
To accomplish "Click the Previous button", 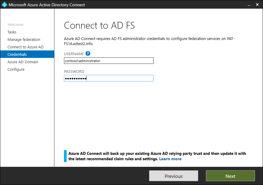I will coord(173,176).
